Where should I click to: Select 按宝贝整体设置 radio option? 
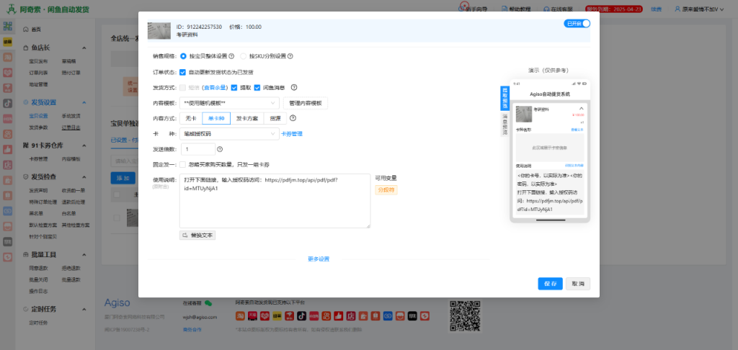pyautogui.click(x=183, y=55)
